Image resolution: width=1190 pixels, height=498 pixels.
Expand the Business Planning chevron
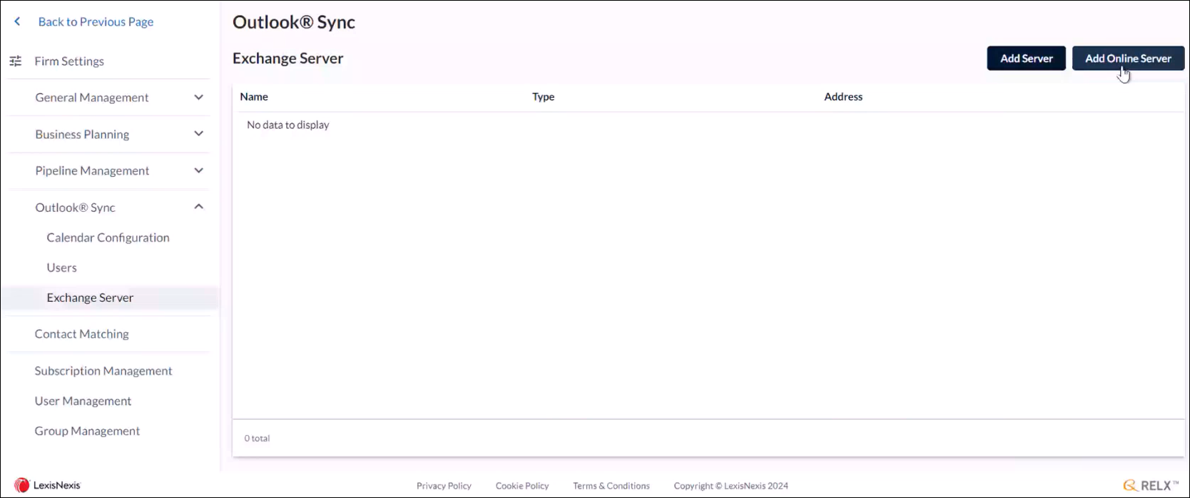[199, 133]
